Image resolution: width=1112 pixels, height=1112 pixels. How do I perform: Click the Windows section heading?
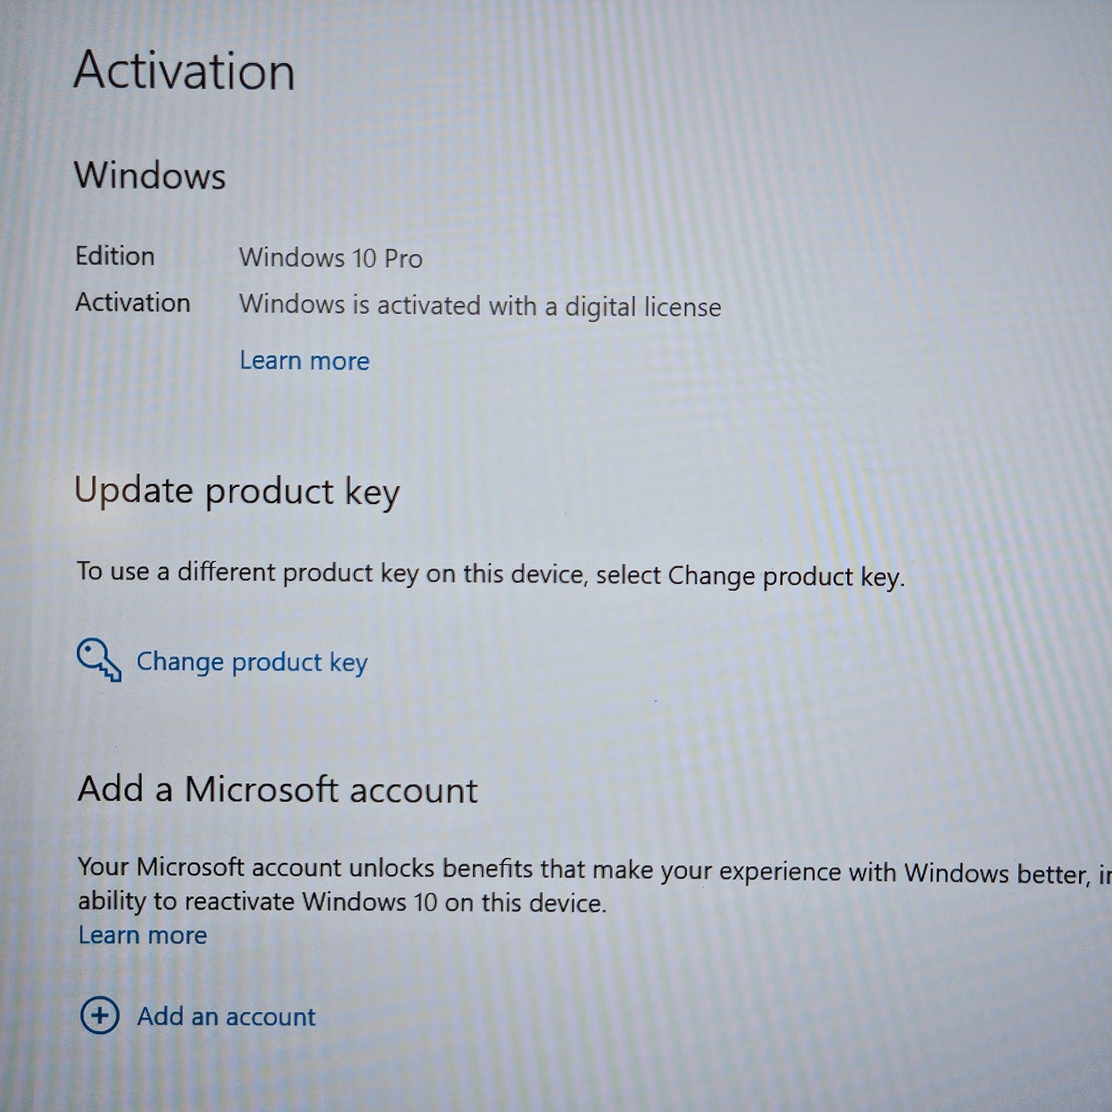(x=150, y=175)
